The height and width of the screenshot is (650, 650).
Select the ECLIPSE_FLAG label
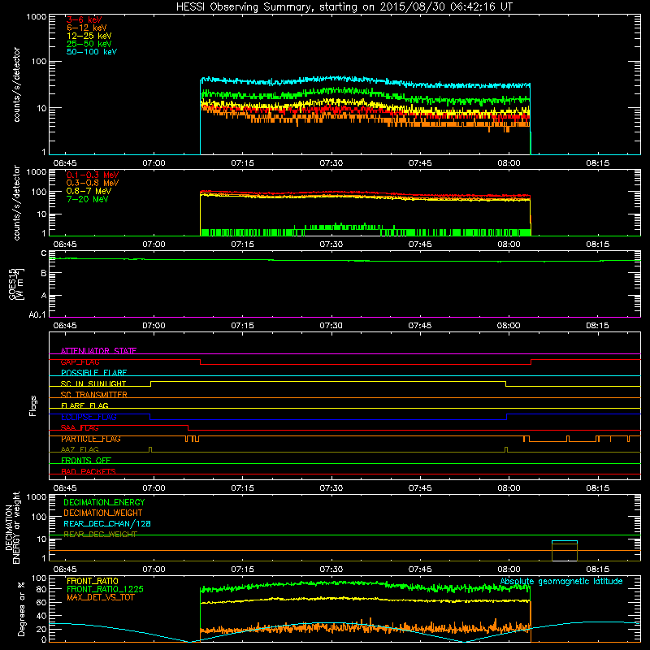89,417
